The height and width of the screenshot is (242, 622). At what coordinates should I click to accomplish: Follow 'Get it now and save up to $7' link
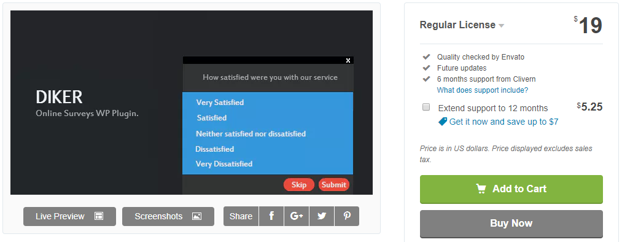pos(503,122)
